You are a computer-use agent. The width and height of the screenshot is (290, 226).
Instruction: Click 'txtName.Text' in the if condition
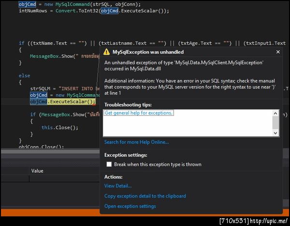[x=50, y=44]
